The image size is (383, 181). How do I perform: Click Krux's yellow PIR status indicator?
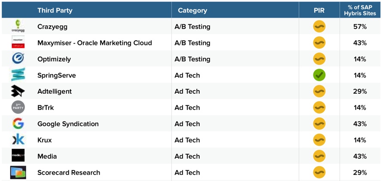click(319, 140)
